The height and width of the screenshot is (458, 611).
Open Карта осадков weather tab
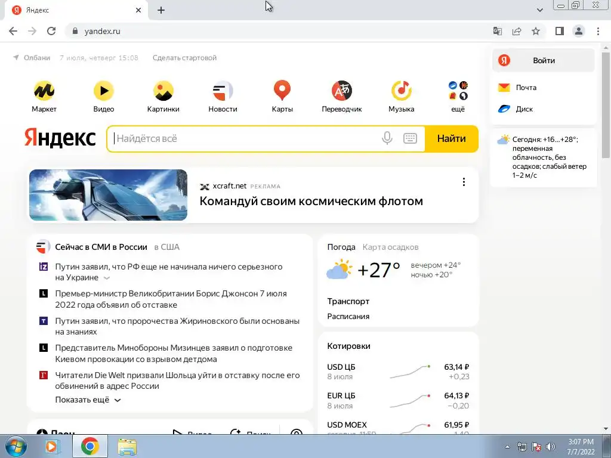click(x=390, y=247)
